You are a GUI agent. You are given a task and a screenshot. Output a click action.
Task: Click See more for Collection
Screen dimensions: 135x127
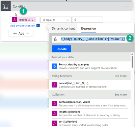point(120,95)
